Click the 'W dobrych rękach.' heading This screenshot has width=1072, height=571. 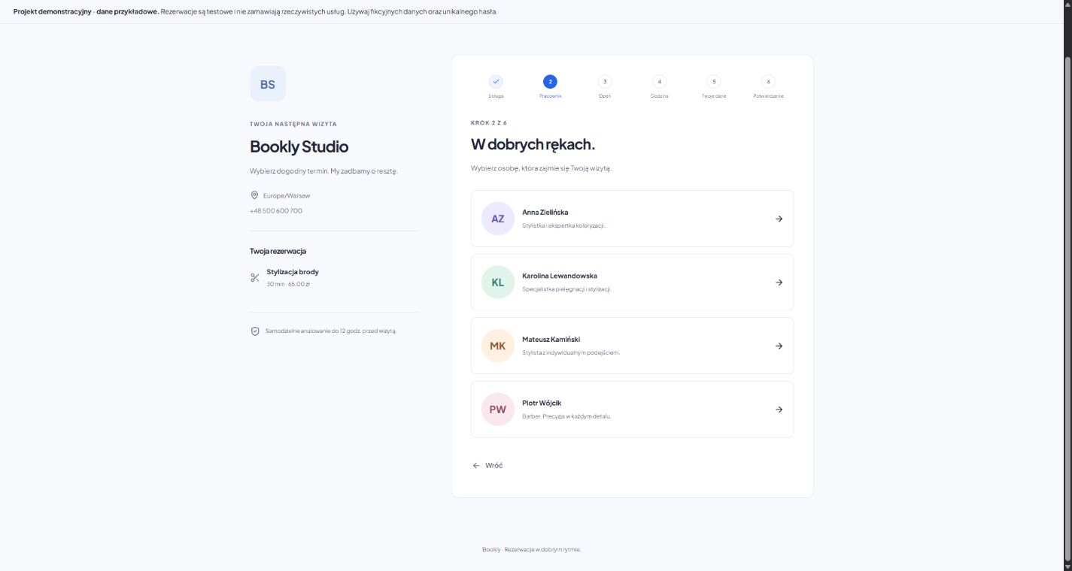pos(533,144)
